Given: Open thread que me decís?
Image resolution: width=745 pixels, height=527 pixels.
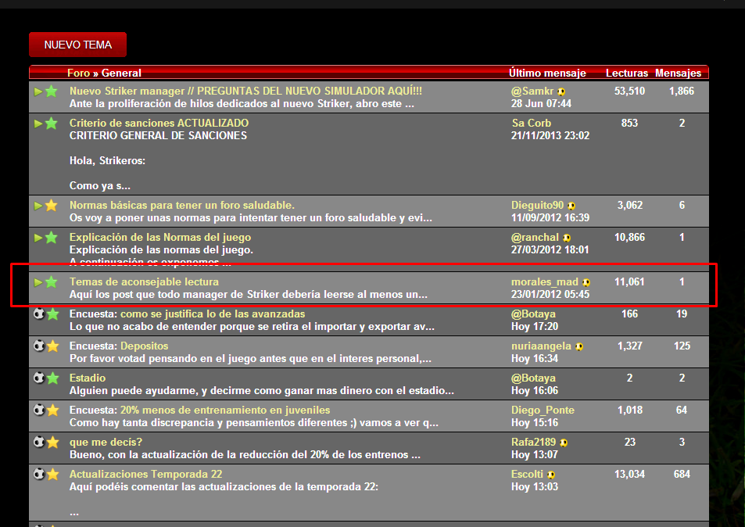Looking at the screenshot, I should tap(106, 442).
